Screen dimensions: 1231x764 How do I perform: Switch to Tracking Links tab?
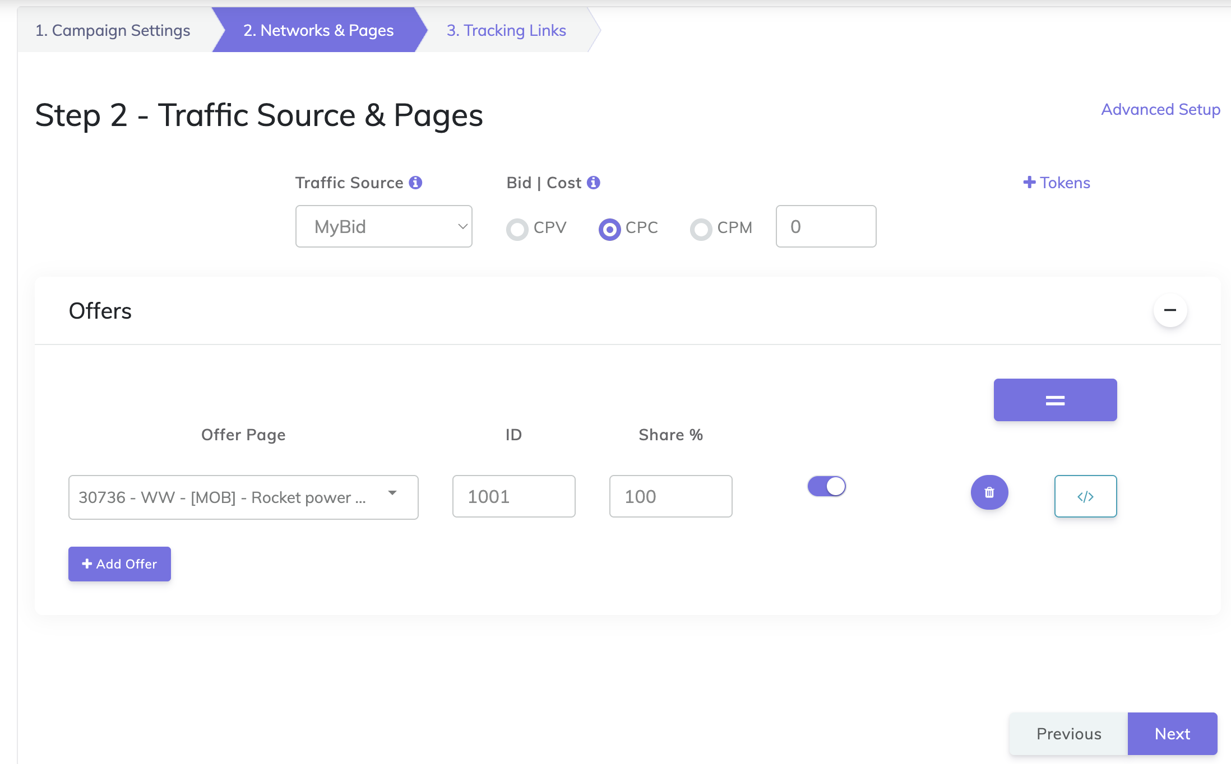pyautogui.click(x=506, y=30)
